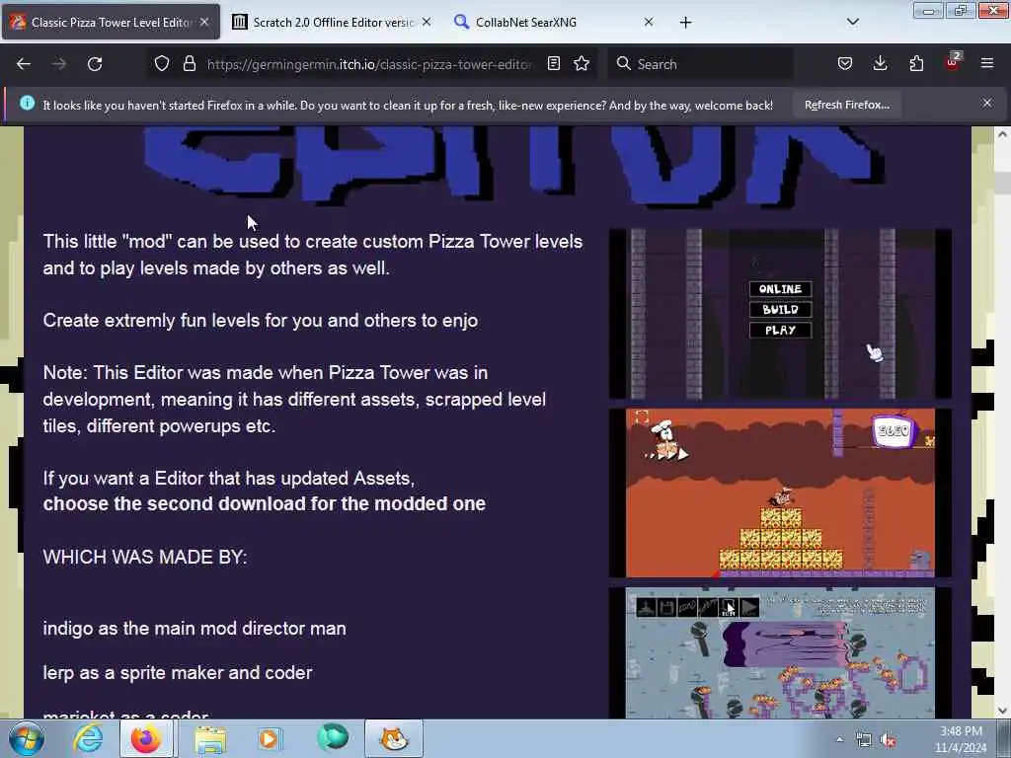This screenshot has width=1011, height=758.
Task: Open the Windows Start menu
Action: point(26,738)
